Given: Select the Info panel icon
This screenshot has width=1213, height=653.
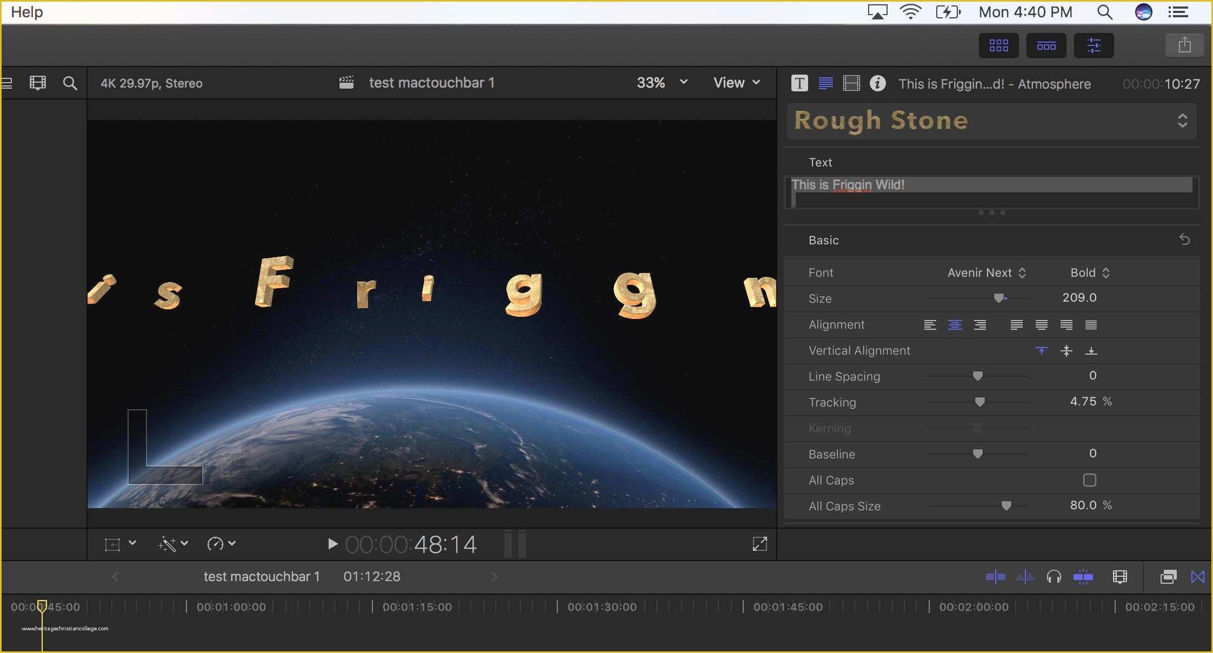Looking at the screenshot, I should tap(878, 84).
